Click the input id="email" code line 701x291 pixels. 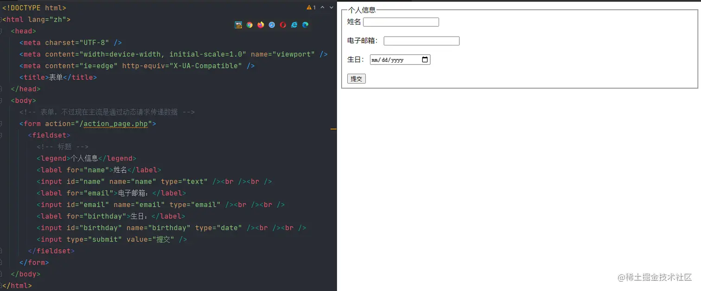[x=160, y=205]
